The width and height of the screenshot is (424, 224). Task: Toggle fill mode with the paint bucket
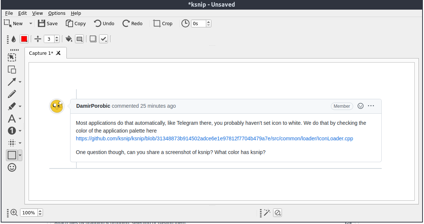(x=69, y=39)
